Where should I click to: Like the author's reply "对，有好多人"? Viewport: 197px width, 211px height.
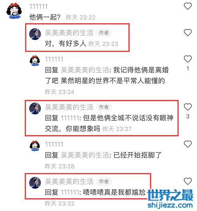point(187,32)
